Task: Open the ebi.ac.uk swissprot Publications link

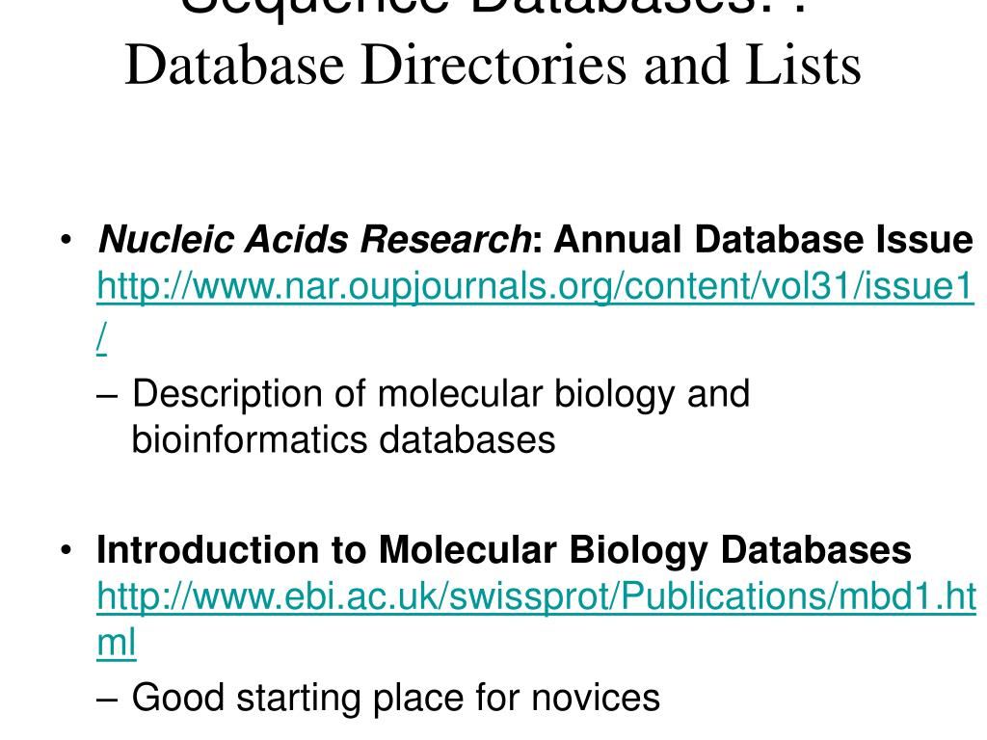Action: [536, 597]
